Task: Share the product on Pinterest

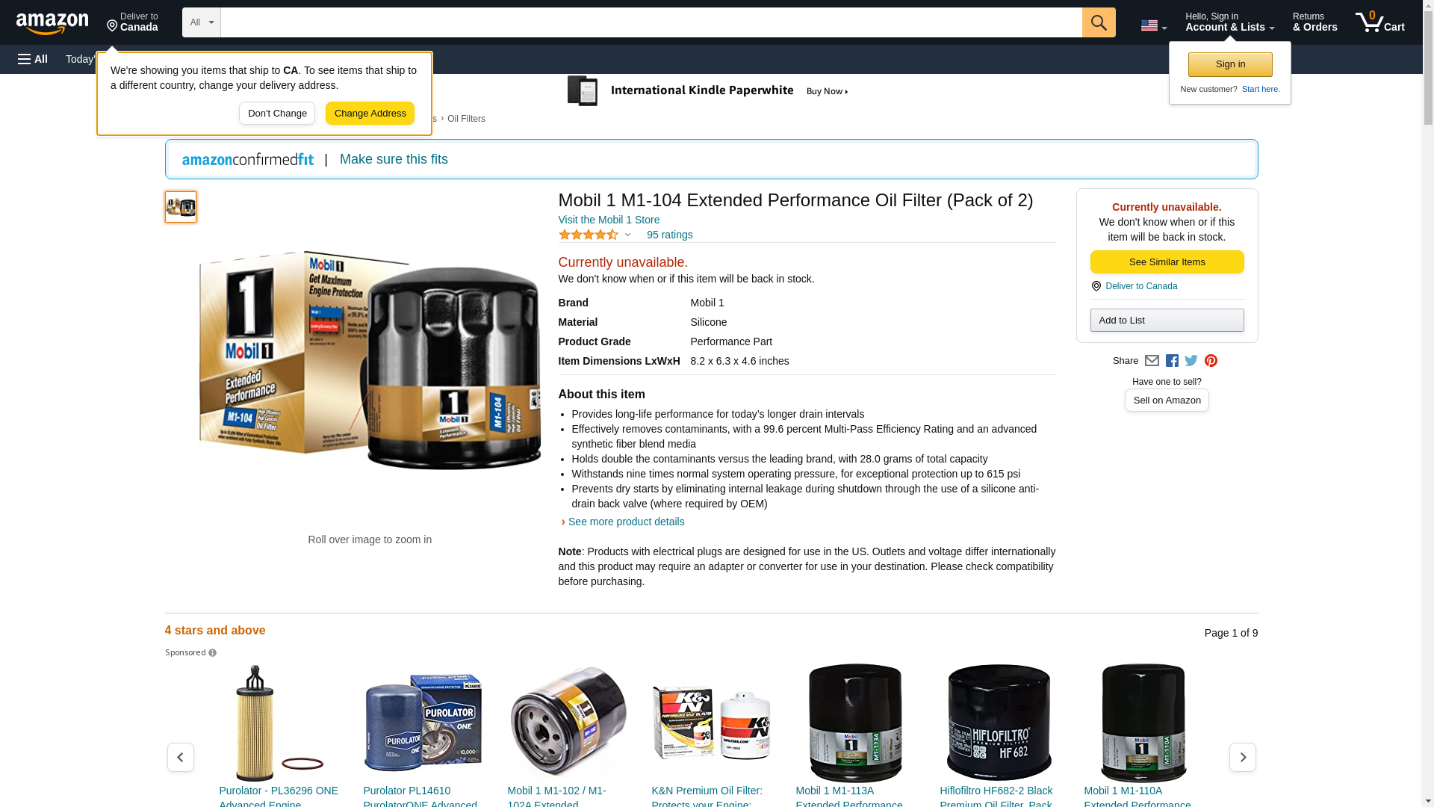Action: click(1211, 361)
